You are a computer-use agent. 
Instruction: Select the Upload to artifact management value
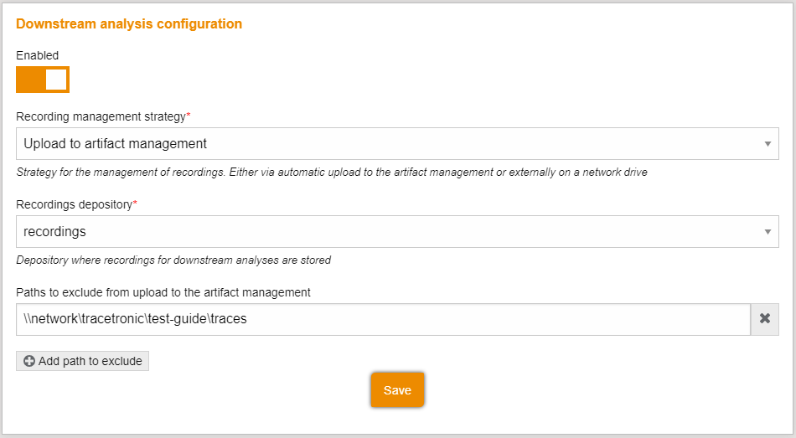(116, 144)
